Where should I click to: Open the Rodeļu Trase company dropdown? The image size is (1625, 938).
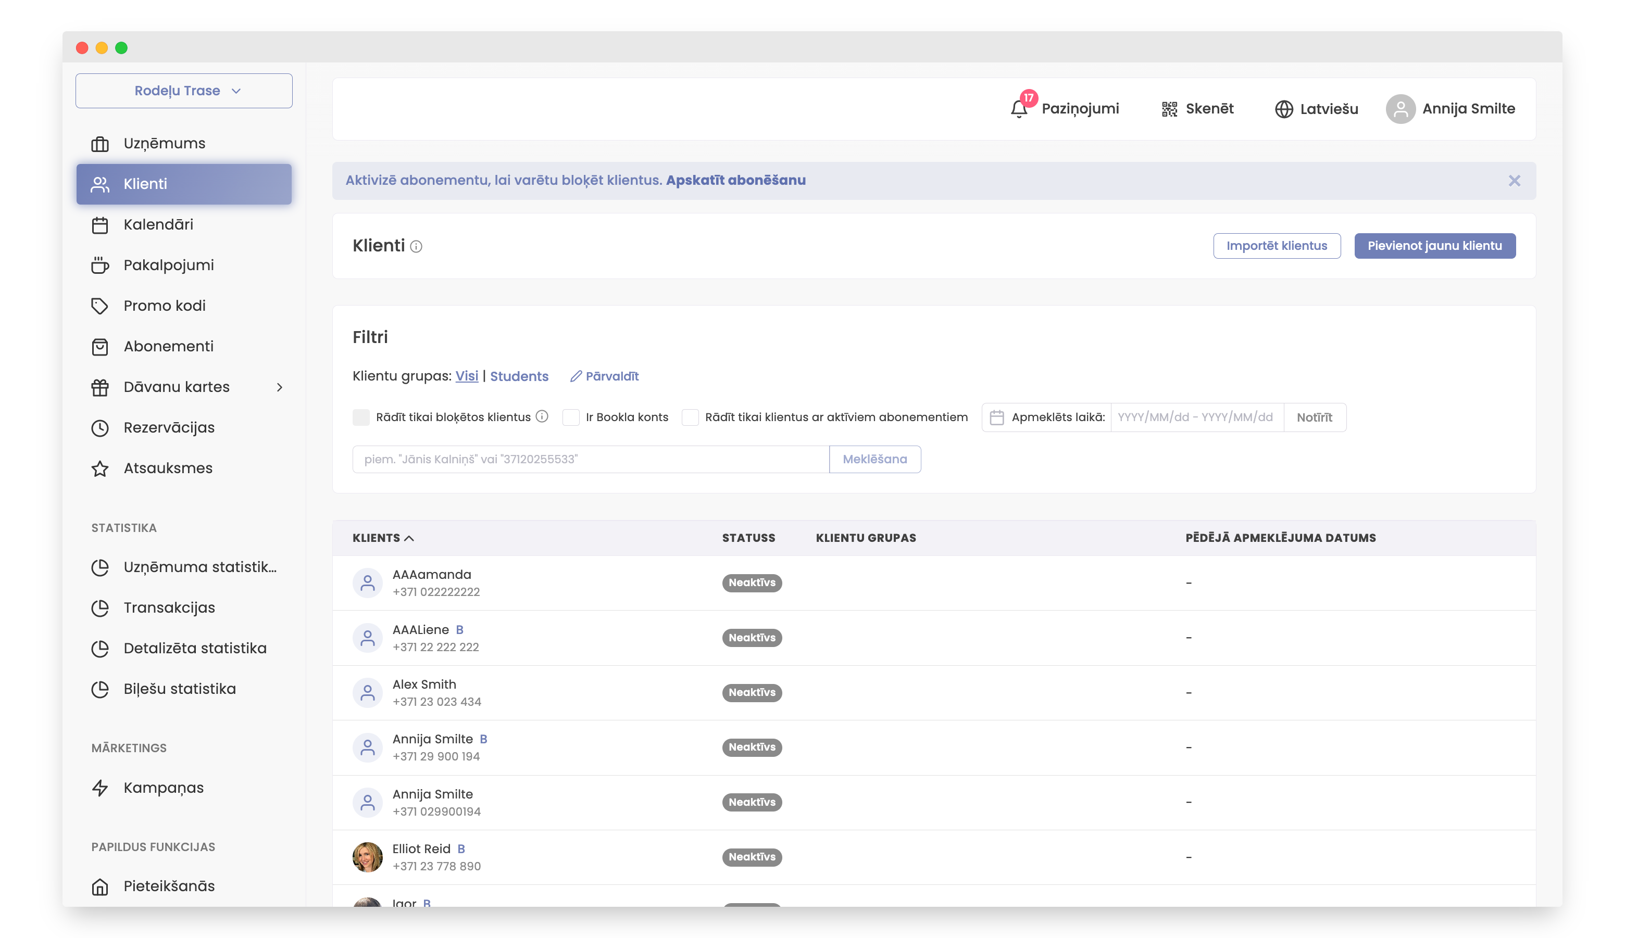click(184, 91)
